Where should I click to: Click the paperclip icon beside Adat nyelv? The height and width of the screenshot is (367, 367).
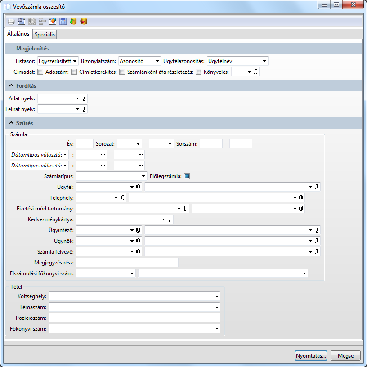(84, 98)
